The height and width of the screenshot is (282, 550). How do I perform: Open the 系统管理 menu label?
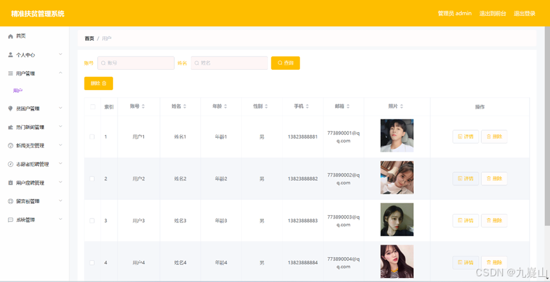[x=25, y=220]
